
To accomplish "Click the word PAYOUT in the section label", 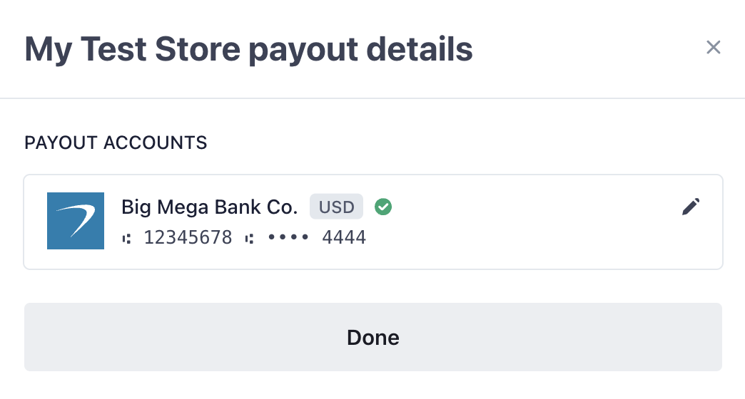I will pyautogui.click(x=61, y=143).
